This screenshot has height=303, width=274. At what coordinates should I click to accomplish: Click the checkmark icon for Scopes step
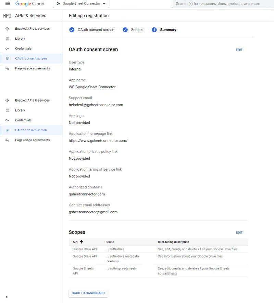coord(125,30)
